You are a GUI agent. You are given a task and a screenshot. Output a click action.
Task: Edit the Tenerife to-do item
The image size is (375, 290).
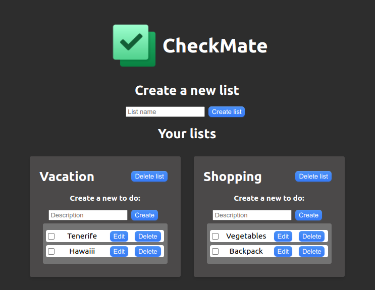click(119, 236)
